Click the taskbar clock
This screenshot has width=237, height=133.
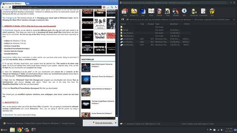(229, 130)
